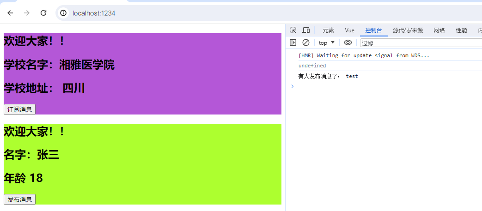Activate the inspect element picker icon

[x=293, y=30]
